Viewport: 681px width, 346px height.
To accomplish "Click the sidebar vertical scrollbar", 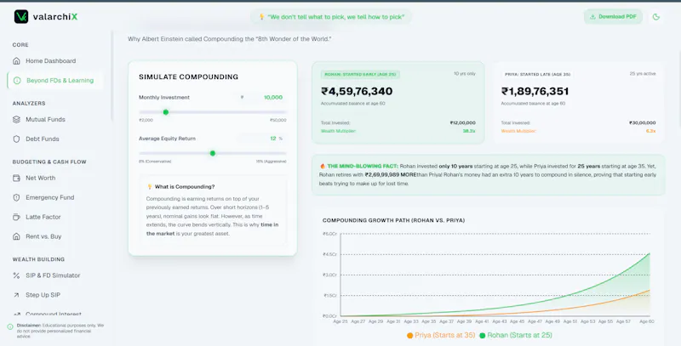I will tap(112, 76).
